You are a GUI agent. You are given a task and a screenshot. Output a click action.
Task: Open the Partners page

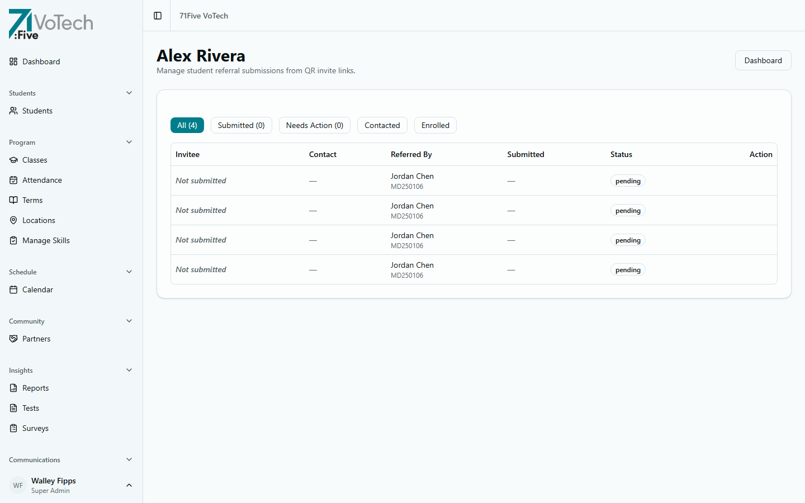pos(13,339)
